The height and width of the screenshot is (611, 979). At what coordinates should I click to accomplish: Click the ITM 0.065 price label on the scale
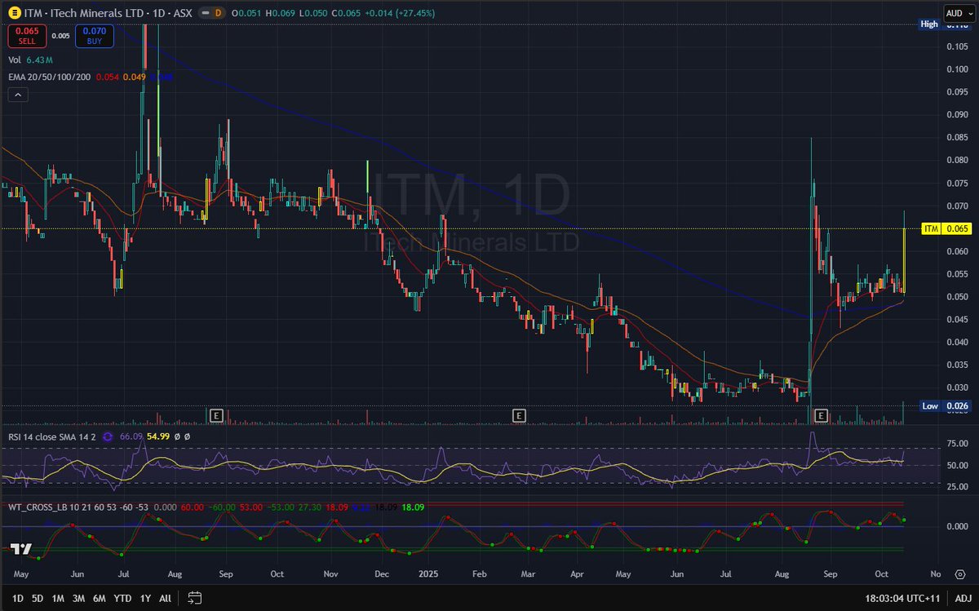click(x=945, y=229)
